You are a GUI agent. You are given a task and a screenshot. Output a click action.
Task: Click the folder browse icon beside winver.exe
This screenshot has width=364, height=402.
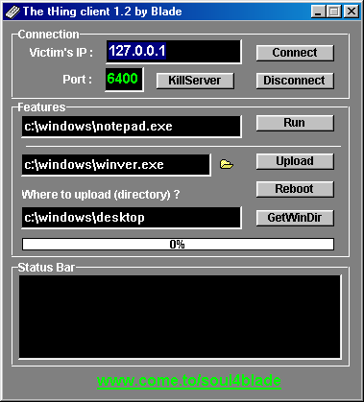(x=227, y=164)
